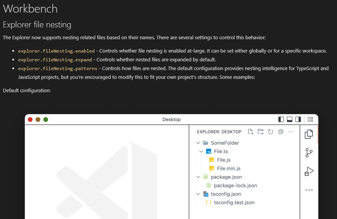The width and height of the screenshot is (337, 219).
Task: Click the Node icon beside package.json
Action: [206, 177]
